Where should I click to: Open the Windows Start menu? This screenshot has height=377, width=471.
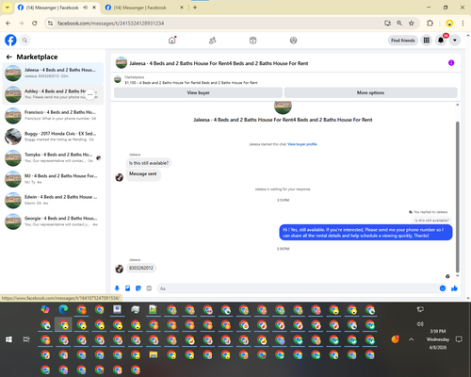coord(8,339)
